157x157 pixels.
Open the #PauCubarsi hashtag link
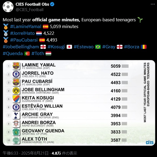(24, 40)
